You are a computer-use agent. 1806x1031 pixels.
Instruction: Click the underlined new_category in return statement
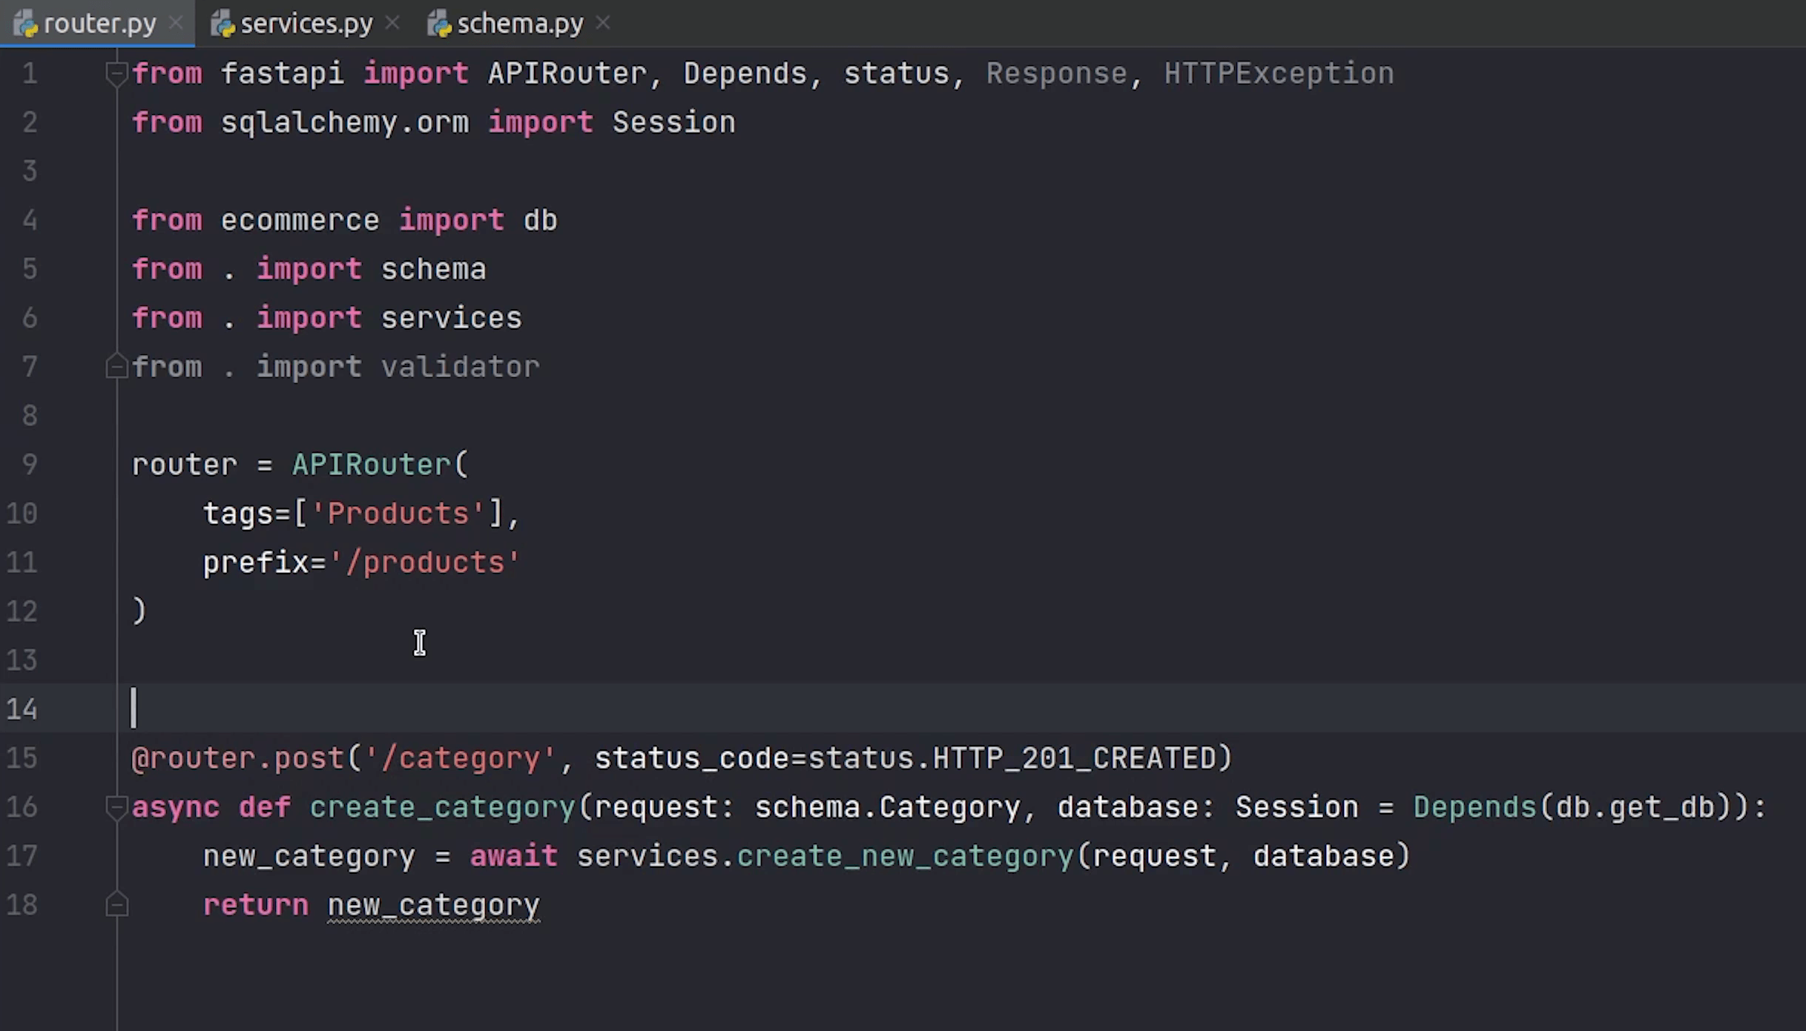click(434, 905)
